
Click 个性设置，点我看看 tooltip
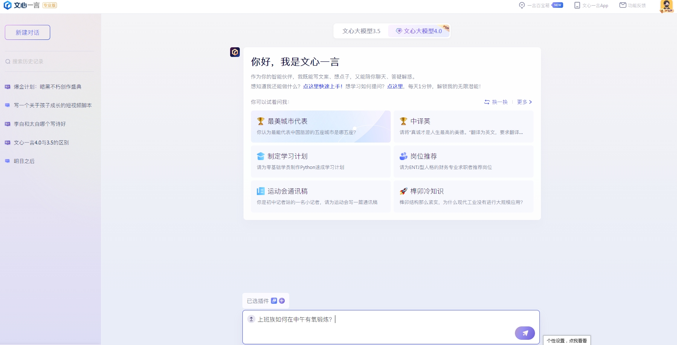[567, 341]
